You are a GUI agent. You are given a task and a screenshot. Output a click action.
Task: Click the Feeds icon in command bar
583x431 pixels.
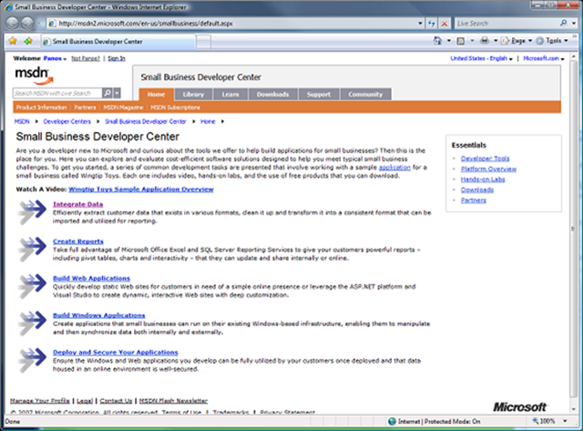(460, 41)
